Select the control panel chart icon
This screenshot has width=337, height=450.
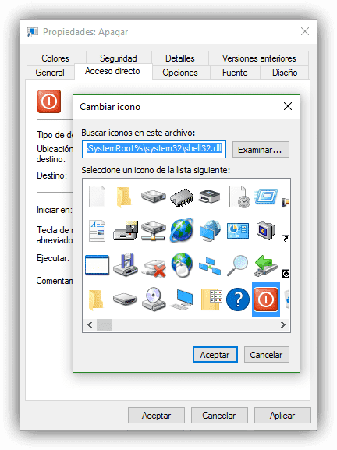coord(238,231)
